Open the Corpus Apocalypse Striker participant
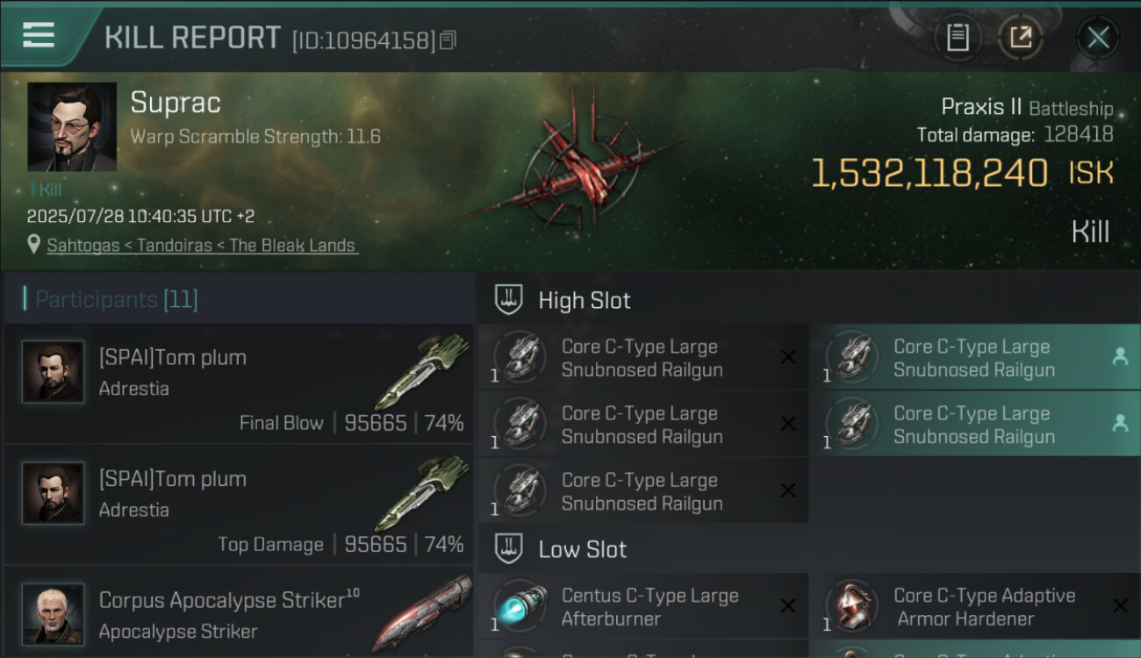 (x=239, y=612)
